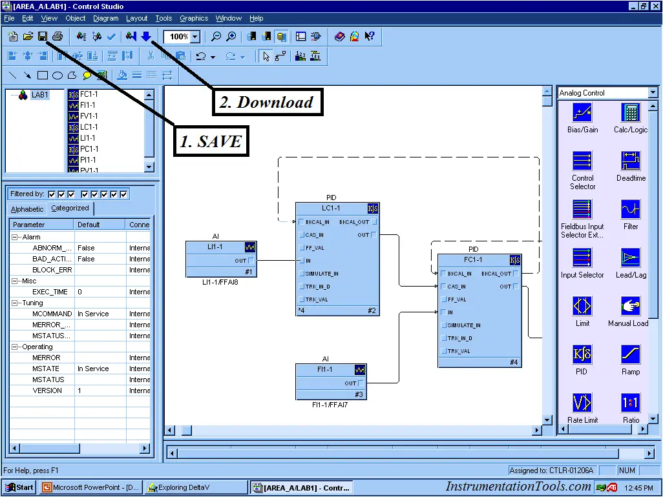Select the pointer arrow selection tool

pyautogui.click(x=266, y=56)
